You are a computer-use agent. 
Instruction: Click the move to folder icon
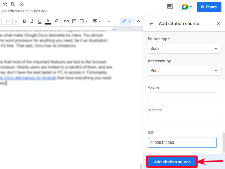coord(13,4)
